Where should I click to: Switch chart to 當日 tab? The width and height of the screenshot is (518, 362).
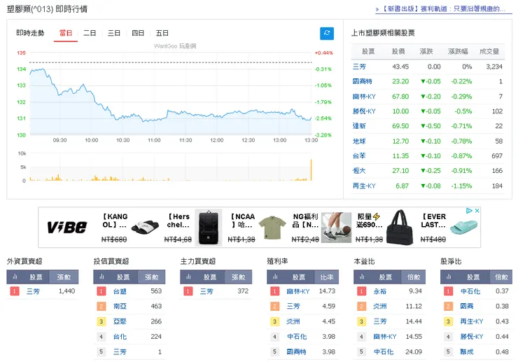coord(65,34)
